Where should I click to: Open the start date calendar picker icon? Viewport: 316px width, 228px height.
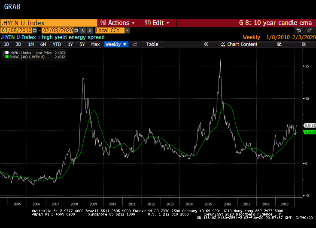click(35, 30)
